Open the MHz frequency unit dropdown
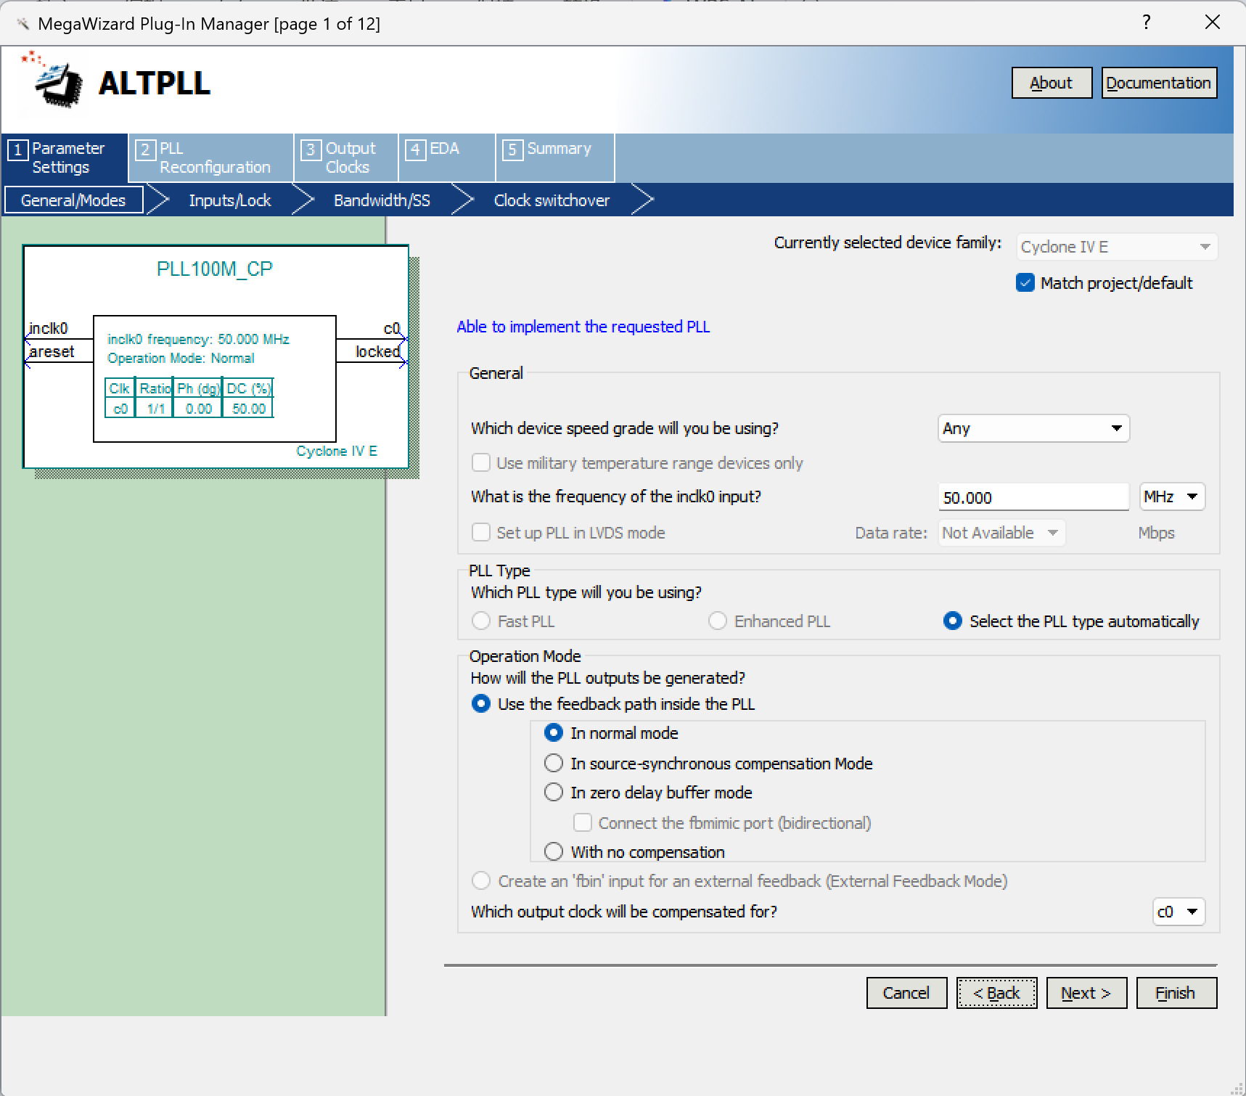Image resolution: width=1246 pixels, height=1096 pixels. pos(1172,497)
